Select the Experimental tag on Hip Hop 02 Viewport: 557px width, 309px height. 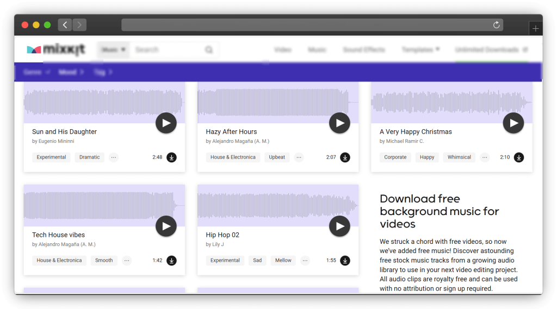tap(225, 261)
